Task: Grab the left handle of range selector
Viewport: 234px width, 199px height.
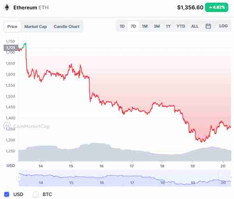Action: (x=19, y=178)
